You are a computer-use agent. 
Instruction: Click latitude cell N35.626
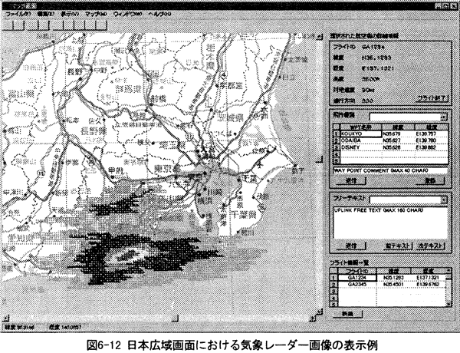(x=398, y=147)
